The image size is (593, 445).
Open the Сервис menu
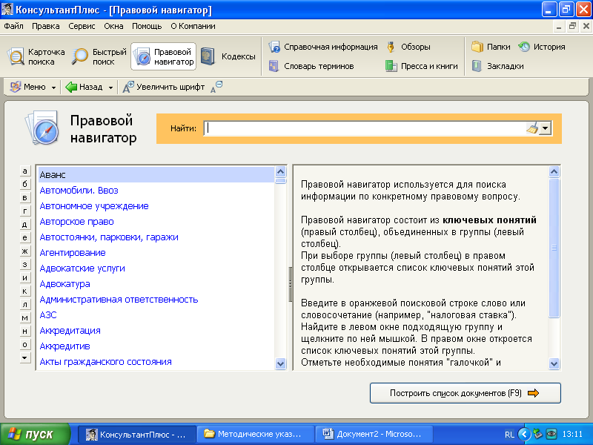coord(82,26)
